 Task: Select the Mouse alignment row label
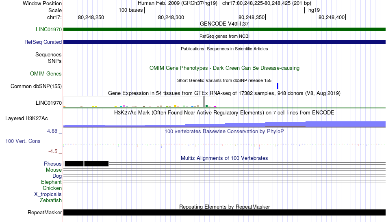(54, 170)
